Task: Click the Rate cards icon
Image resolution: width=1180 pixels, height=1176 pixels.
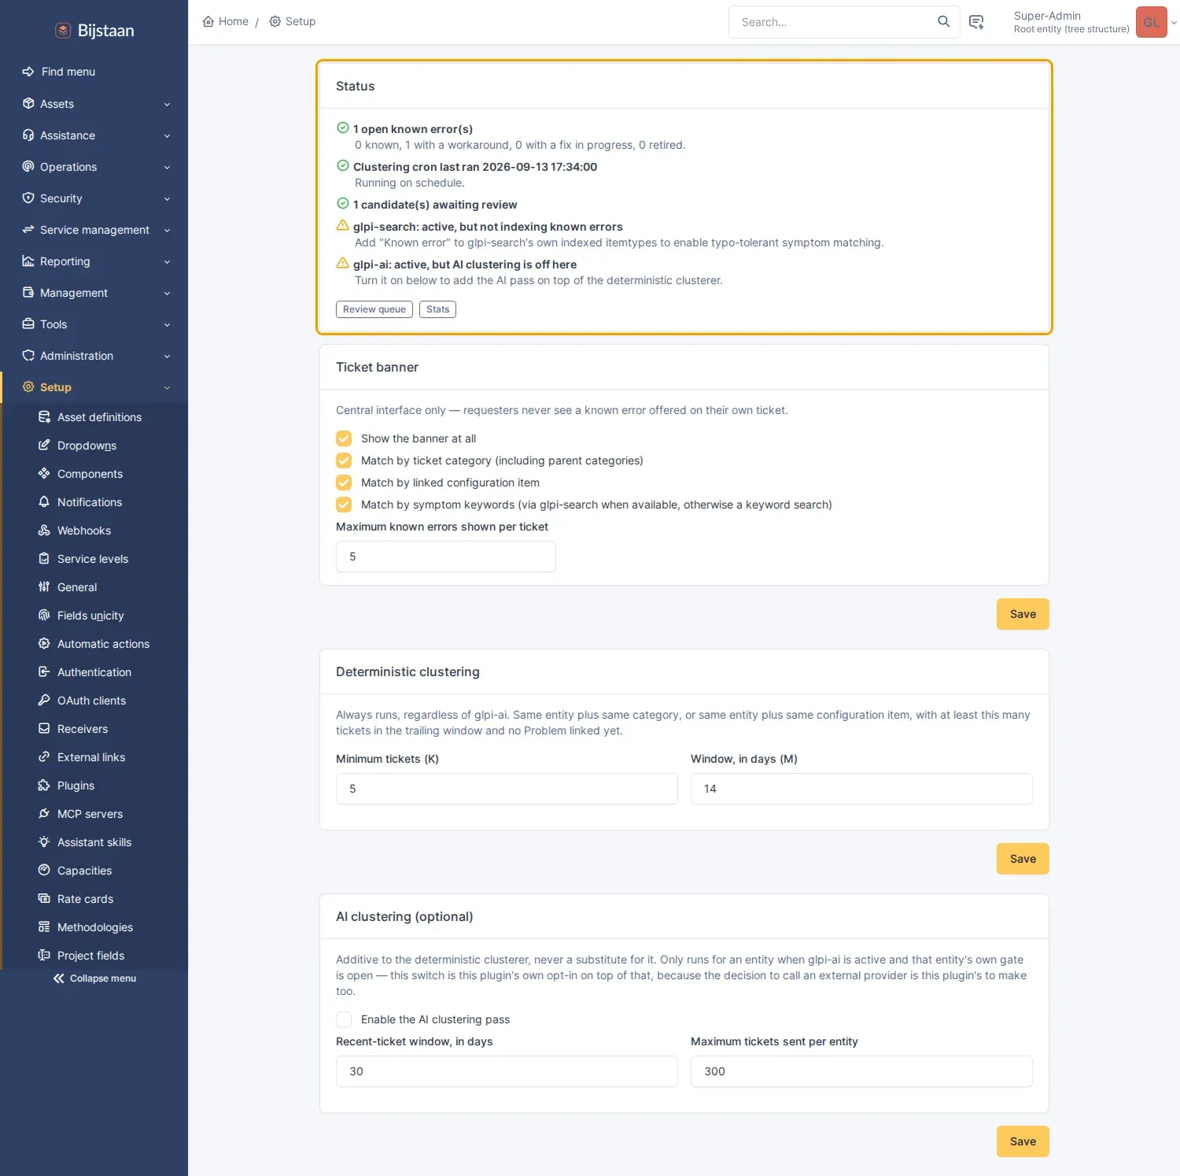Action: click(44, 899)
